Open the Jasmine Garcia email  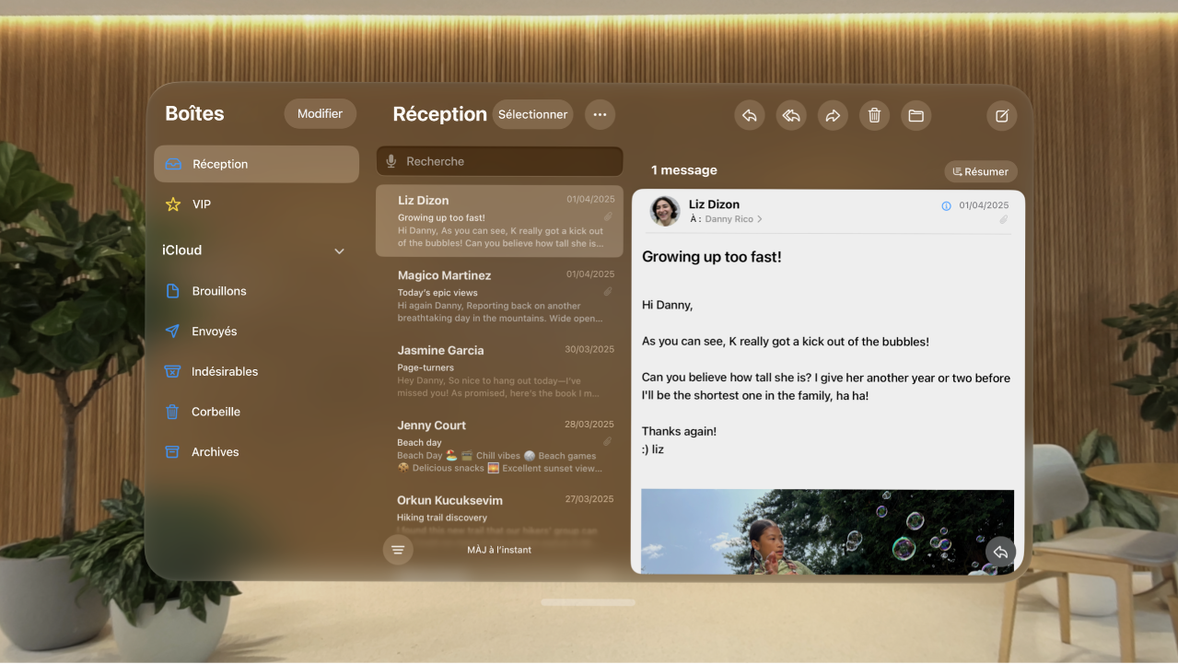click(x=499, y=369)
